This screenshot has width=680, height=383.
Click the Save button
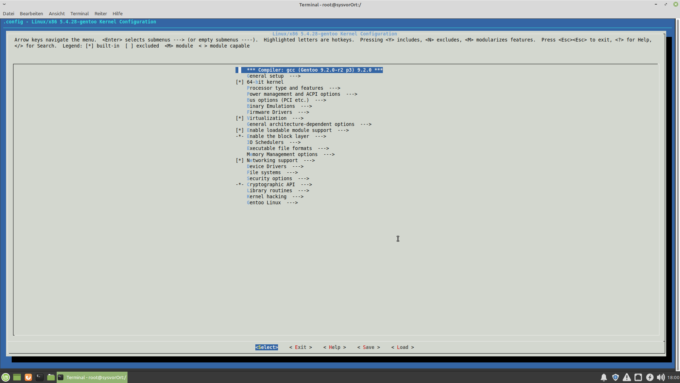tap(369, 347)
